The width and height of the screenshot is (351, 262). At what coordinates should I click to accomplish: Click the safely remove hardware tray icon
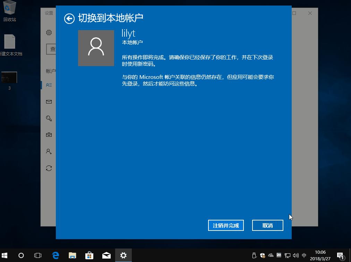[x=255, y=255]
